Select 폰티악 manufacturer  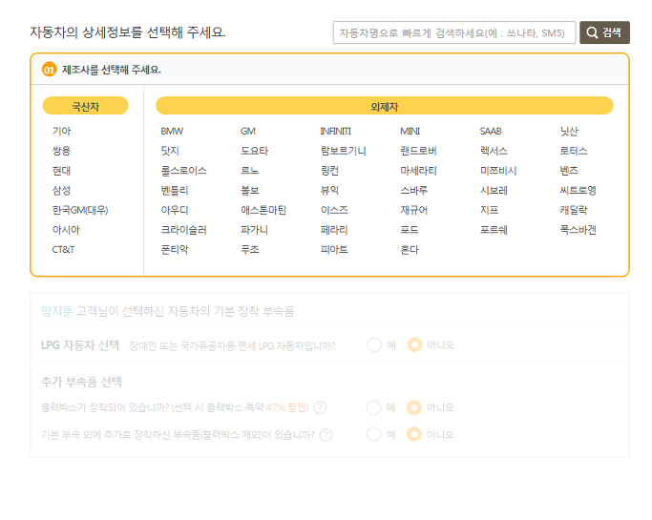pyautogui.click(x=175, y=250)
